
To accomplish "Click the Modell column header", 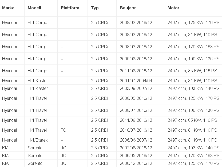I will (34, 8).
